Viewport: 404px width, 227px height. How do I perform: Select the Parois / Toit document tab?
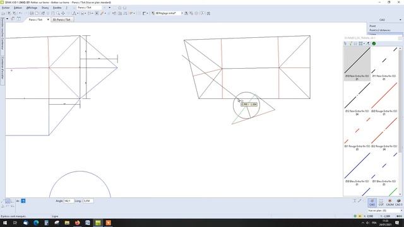35,20
